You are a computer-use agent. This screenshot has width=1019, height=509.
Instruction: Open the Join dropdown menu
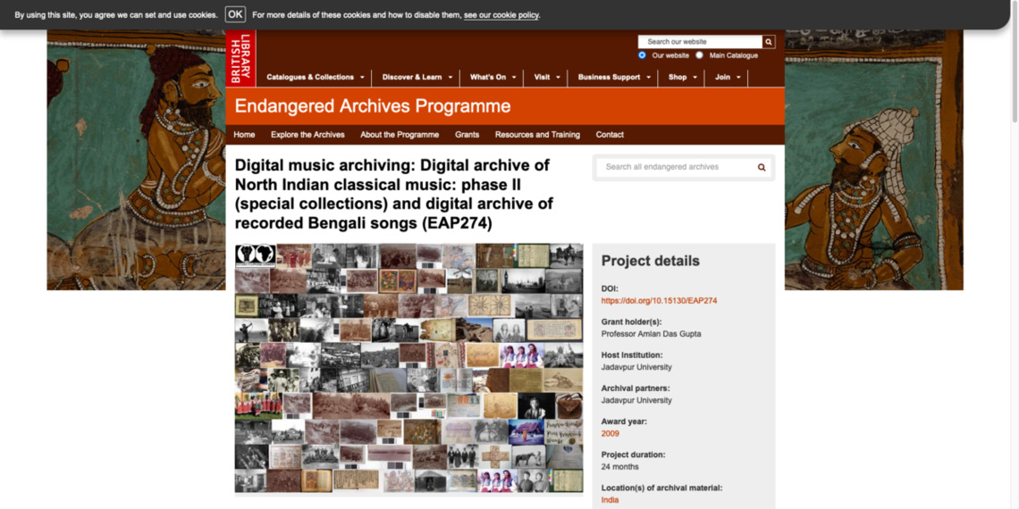pos(728,78)
